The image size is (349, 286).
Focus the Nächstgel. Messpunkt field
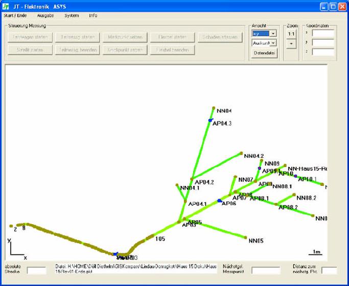pos(266,271)
